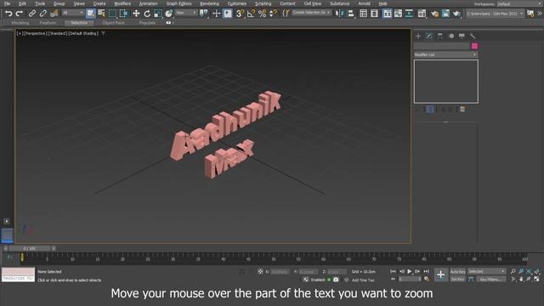Open the Workspaces Default dropdown
Viewport: 544px width, 306px height.
(x=518, y=4)
